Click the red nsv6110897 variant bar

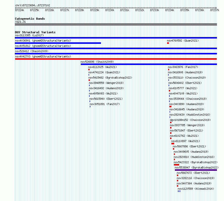click(173, 144)
